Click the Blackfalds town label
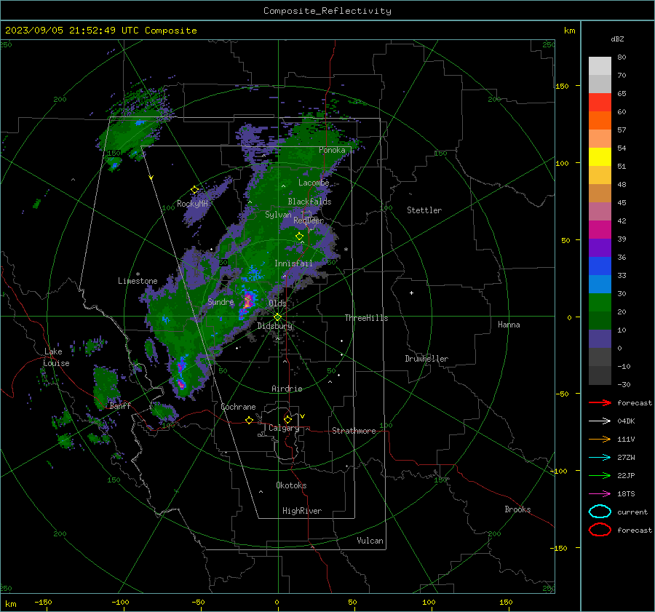Screen dimensions: 655x612 click(309, 202)
